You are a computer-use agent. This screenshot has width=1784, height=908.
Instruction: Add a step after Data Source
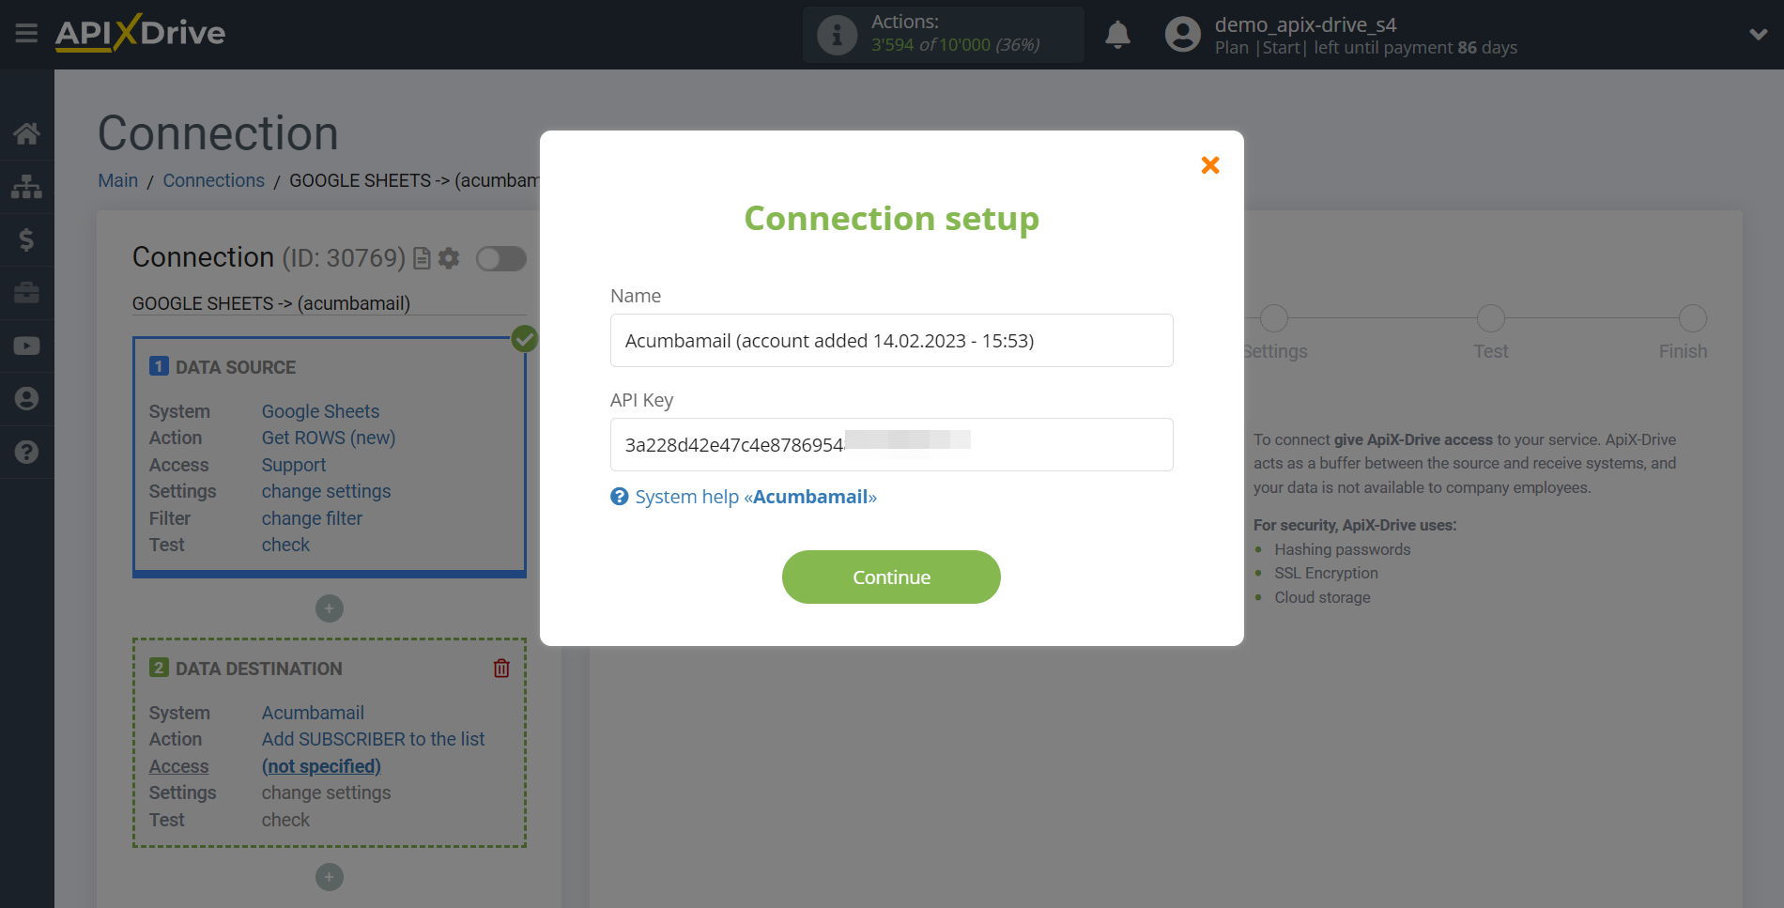coord(330,608)
